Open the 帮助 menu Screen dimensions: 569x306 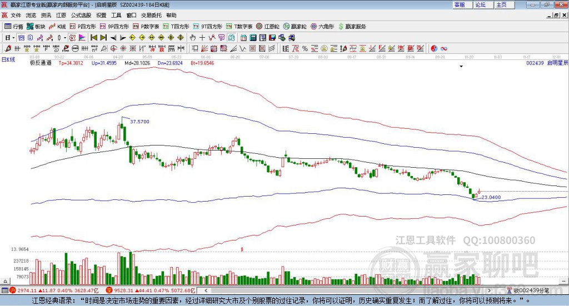click(x=171, y=15)
